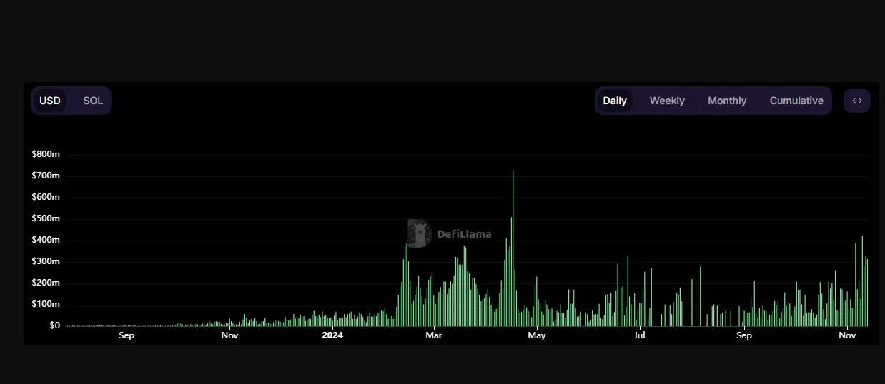Switch denomination to SOL
Image resolution: width=885 pixels, height=384 pixels.
(93, 101)
